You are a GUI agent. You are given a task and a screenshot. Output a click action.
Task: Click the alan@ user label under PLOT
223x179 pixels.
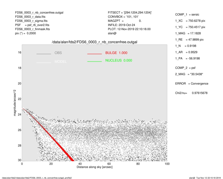point(112,33)
